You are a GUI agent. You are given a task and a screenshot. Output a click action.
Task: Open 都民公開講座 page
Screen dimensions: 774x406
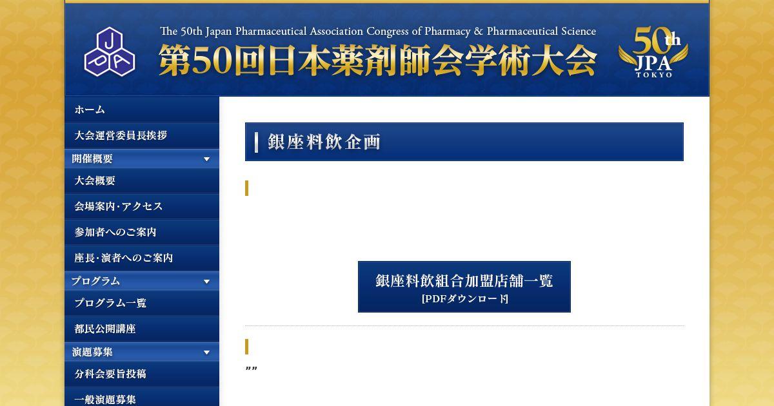click(x=142, y=329)
